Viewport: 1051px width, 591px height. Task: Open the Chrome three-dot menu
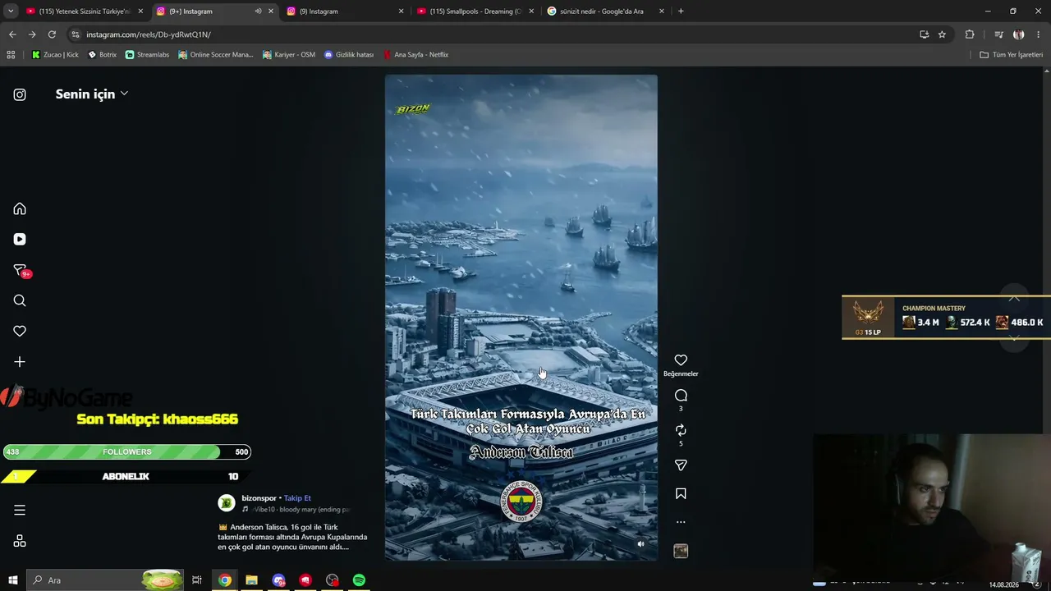pos(1039,34)
